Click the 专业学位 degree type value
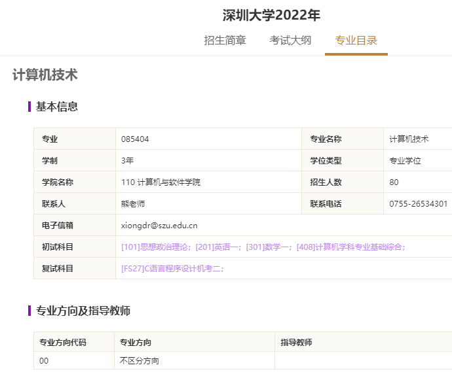452x378 pixels. pos(405,161)
